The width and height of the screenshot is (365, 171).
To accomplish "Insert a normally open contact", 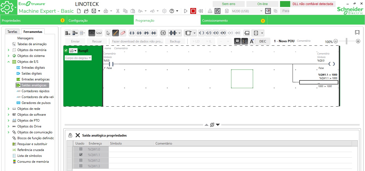I will pyautogui.click(x=132, y=33).
